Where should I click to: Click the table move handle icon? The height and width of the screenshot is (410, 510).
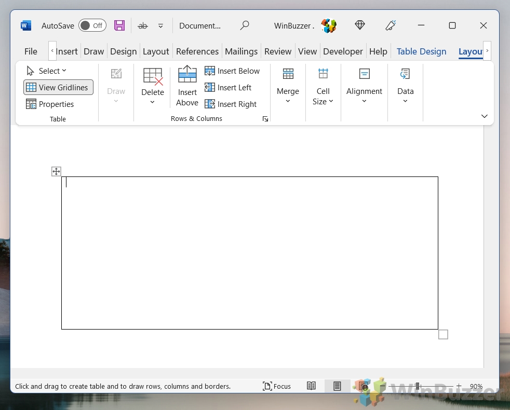click(56, 171)
